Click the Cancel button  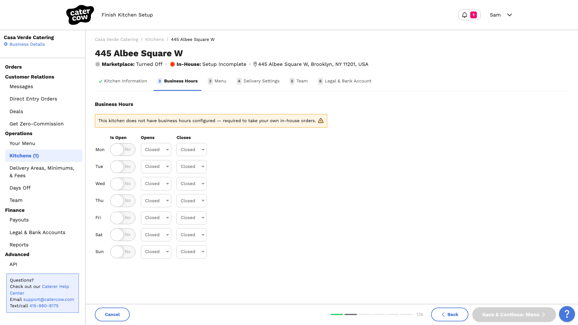(112, 314)
